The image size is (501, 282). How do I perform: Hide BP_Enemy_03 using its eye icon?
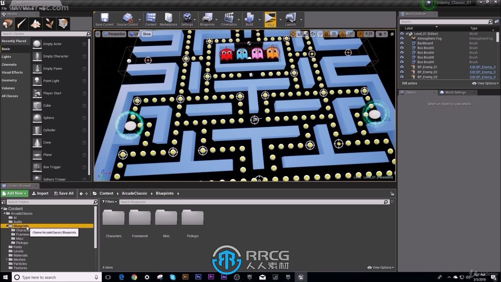click(402, 77)
